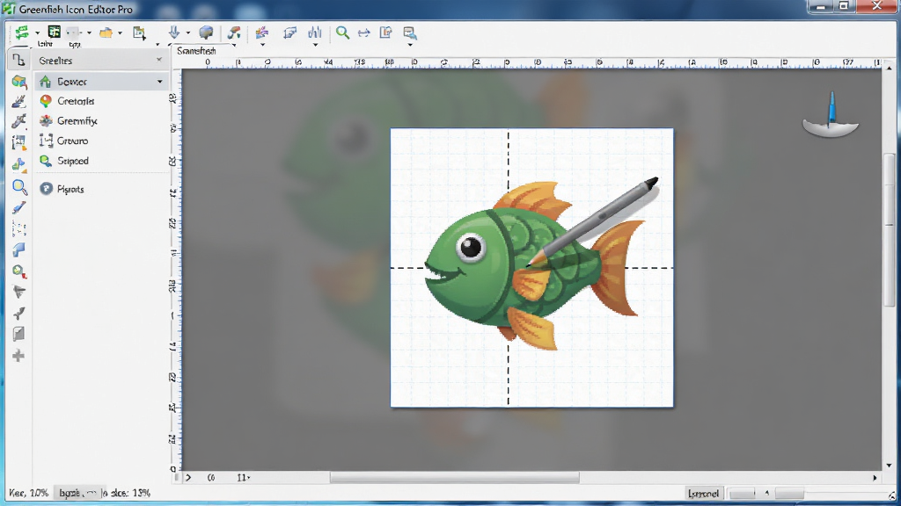Screen dimensions: 901x506
Task: Click the yellow folder open icon
Action: click(106, 33)
